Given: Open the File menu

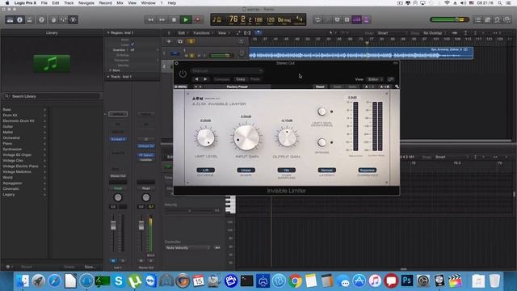Looking at the screenshot, I should tap(44, 3).
